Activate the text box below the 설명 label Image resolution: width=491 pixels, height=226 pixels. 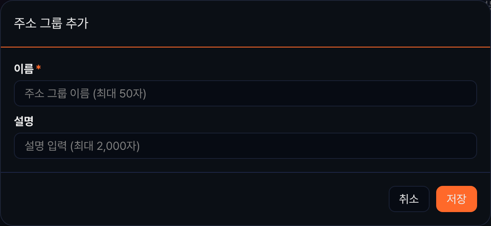click(x=245, y=146)
